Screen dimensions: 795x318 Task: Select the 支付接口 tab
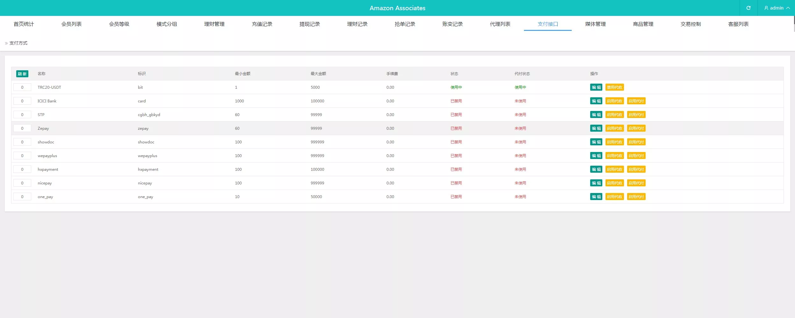548,24
